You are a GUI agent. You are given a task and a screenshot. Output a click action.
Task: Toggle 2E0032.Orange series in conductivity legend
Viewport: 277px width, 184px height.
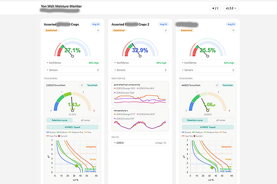pos(124,88)
